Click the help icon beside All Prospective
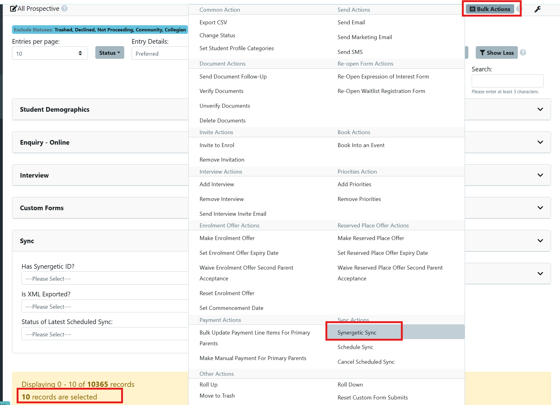This screenshot has height=405, width=560. (x=65, y=9)
